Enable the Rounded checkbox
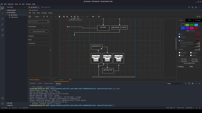Image resolution: width=202 pixels, height=113 pixels. click(180, 53)
